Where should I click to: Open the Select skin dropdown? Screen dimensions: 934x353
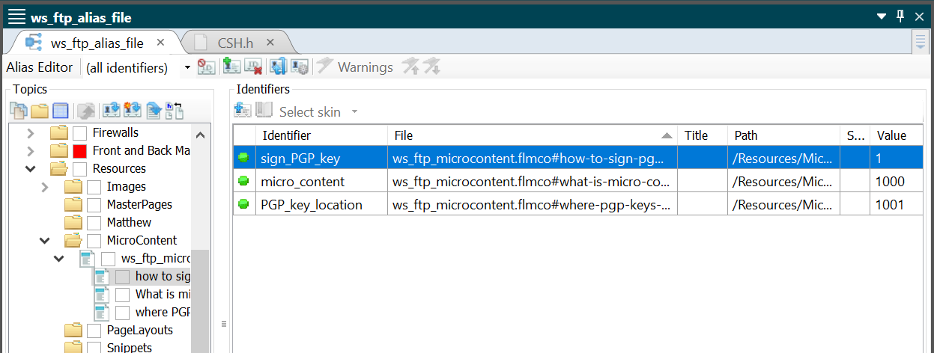[x=354, y=112]
